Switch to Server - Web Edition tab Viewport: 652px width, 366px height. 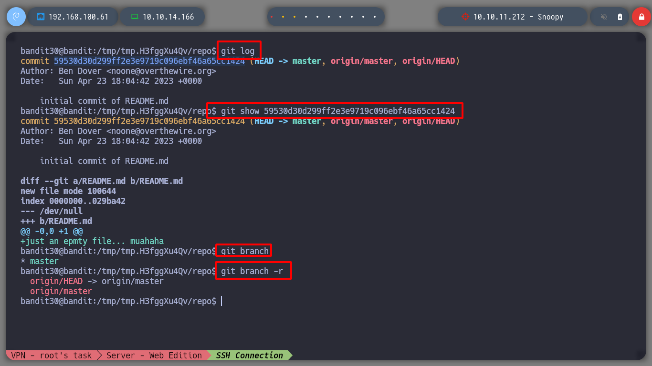(x=154, y=355)
